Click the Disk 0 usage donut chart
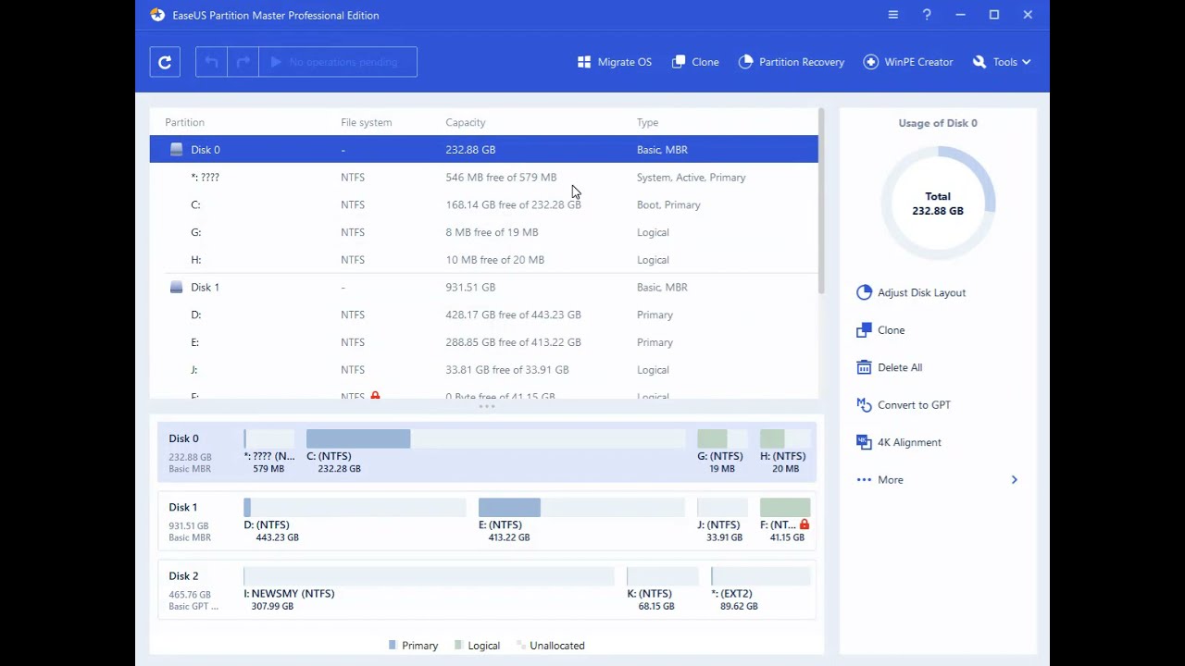Viewport: 1185px width, 666px height. 938,203
